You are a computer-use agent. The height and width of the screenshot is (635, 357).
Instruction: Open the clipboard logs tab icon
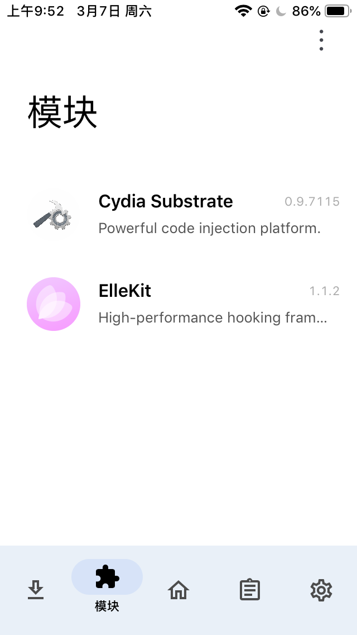click(x=250, y=590)
